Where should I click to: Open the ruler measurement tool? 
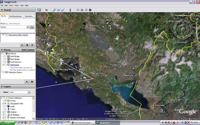(x=70, y=10)
